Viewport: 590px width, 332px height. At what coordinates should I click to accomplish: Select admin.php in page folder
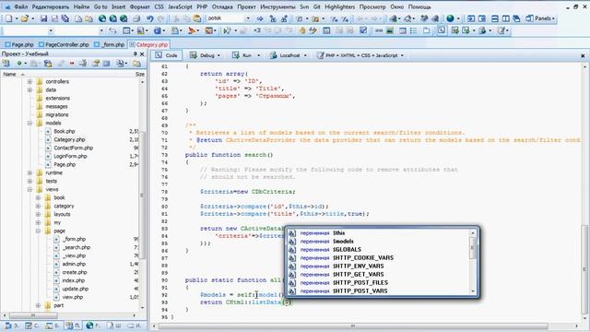[x=74, y=264]
